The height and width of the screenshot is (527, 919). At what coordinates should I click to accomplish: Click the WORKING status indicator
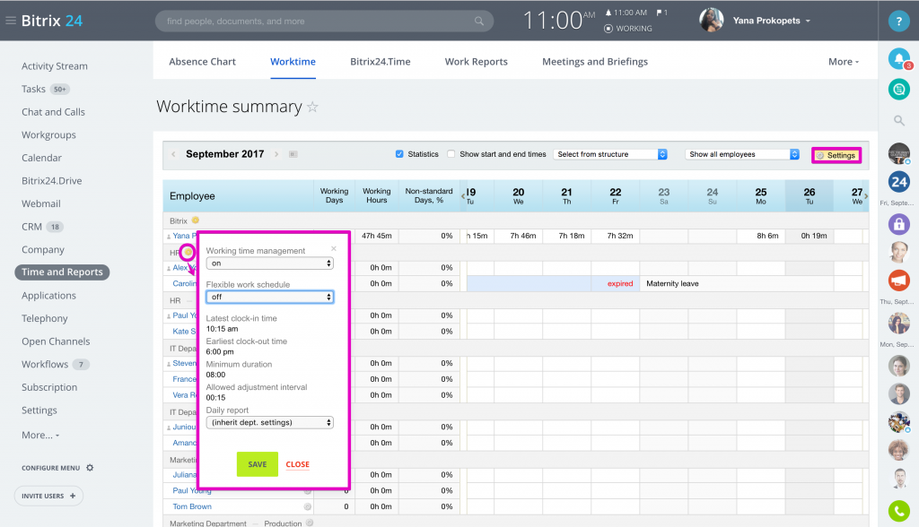click(628, 28)
